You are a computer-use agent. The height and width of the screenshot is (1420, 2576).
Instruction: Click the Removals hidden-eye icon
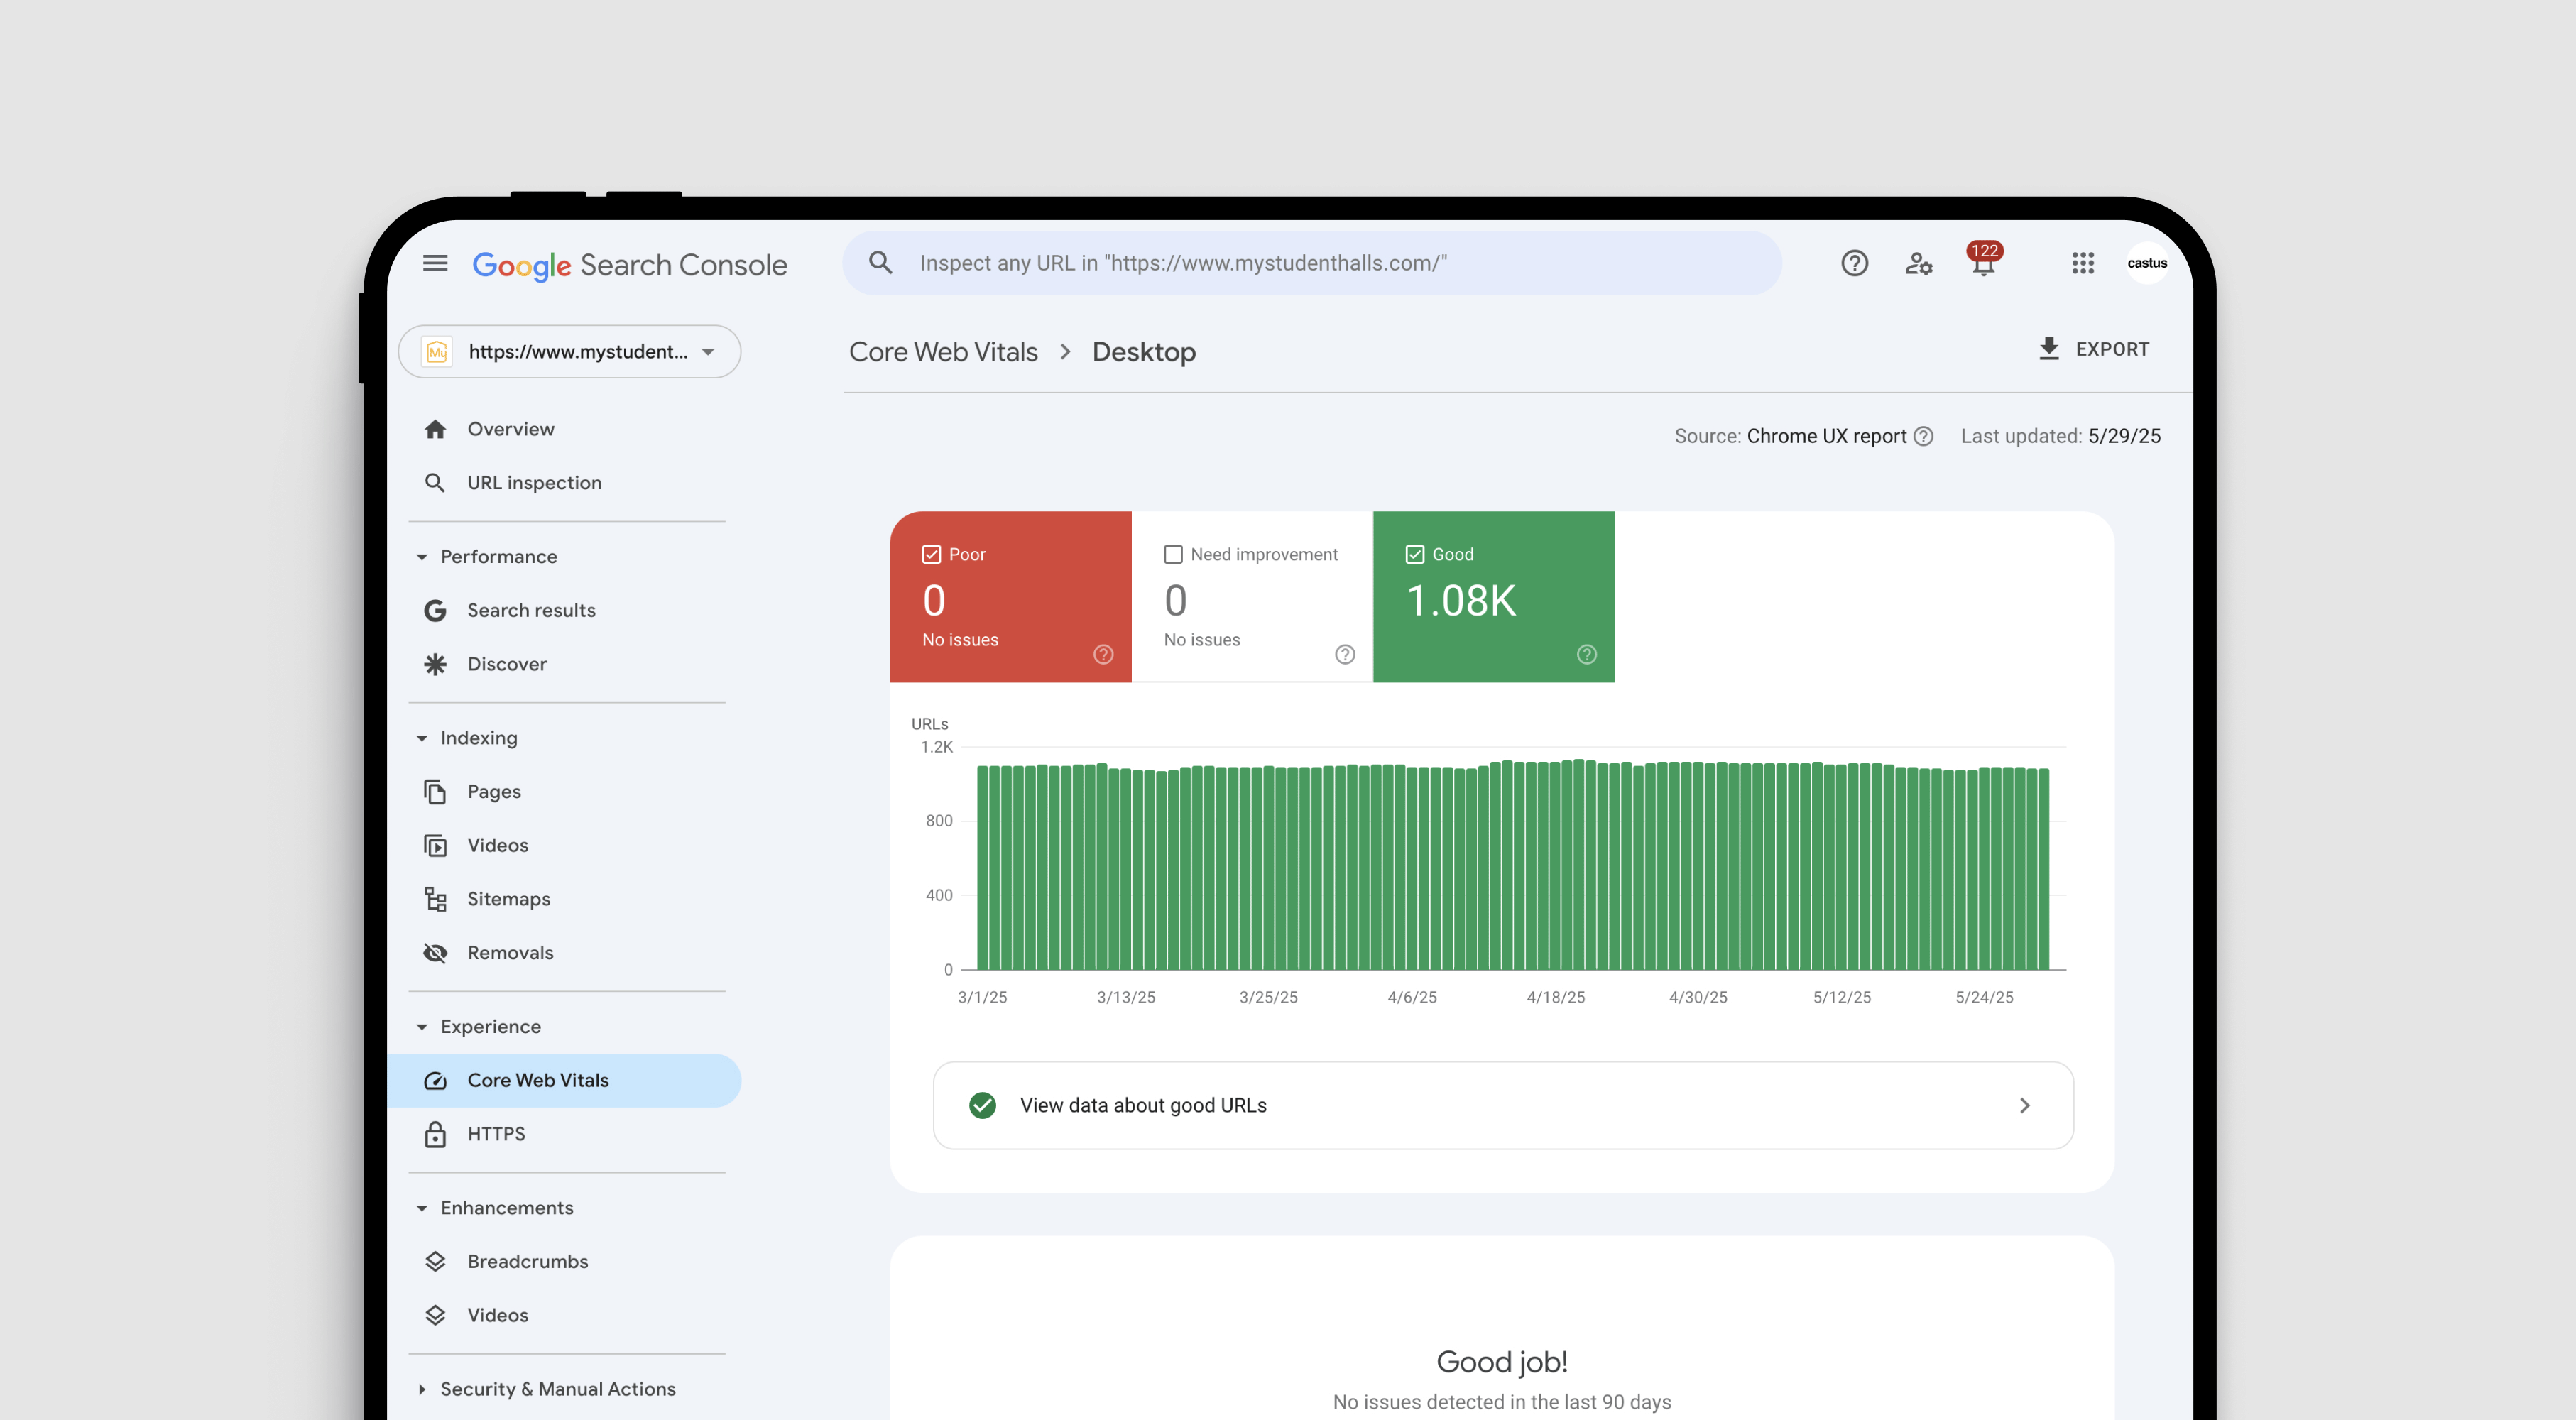coord(435,952)
